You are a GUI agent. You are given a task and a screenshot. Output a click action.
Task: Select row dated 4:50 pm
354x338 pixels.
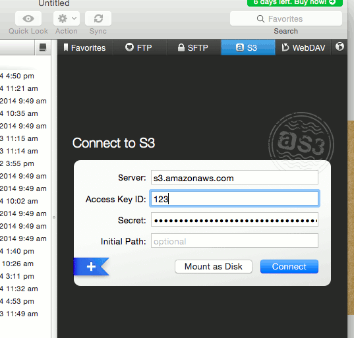(x=25, y=76)
